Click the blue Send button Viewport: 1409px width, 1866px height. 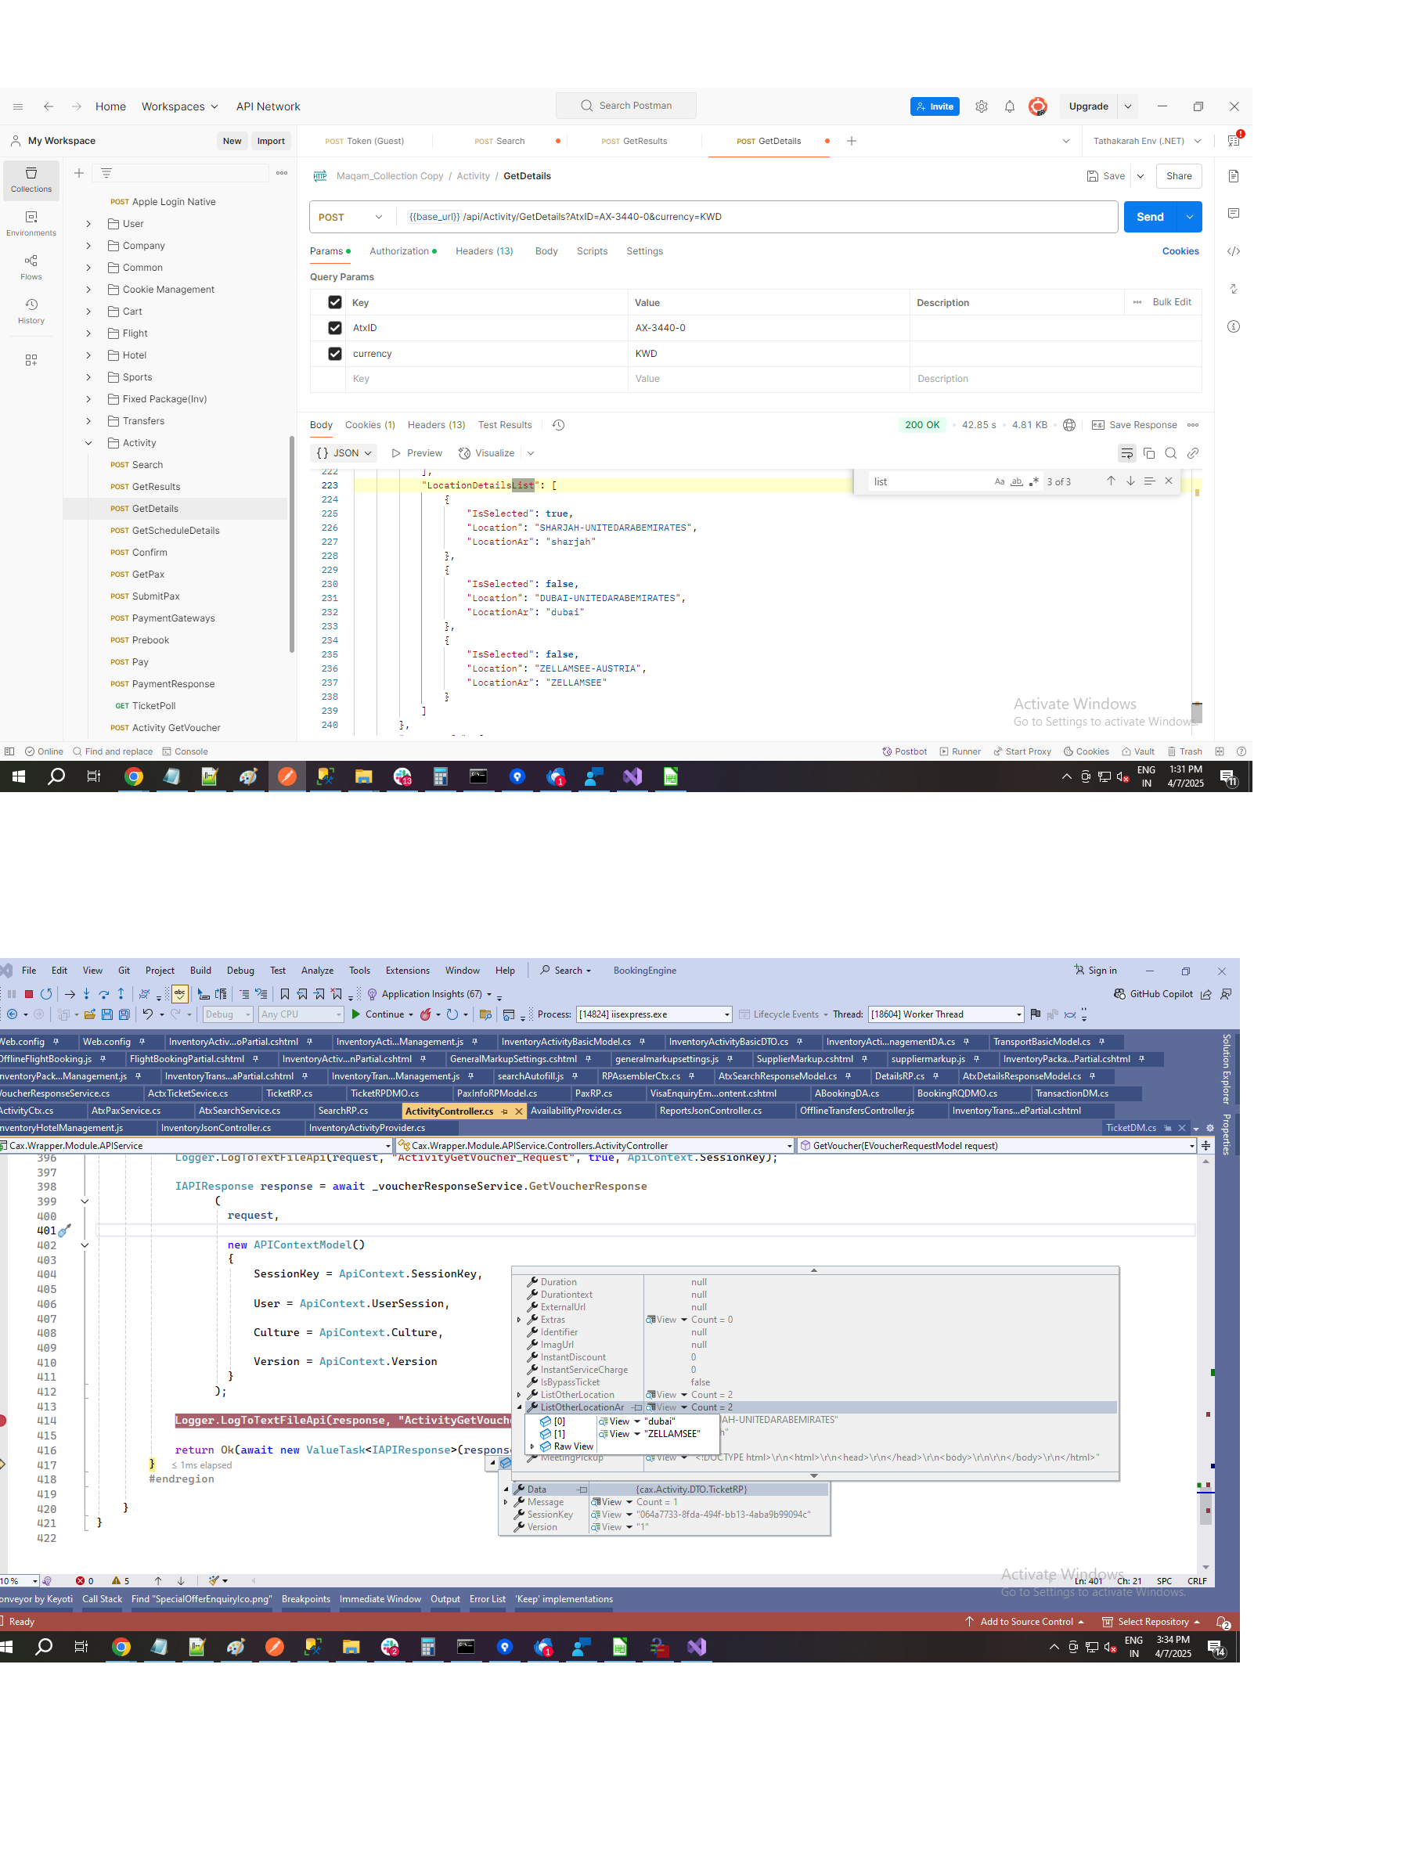[1149, 217]
